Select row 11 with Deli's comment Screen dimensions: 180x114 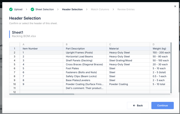tap(15, 88)
